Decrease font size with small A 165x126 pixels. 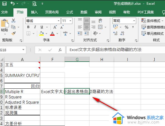(x=62, y=27)
